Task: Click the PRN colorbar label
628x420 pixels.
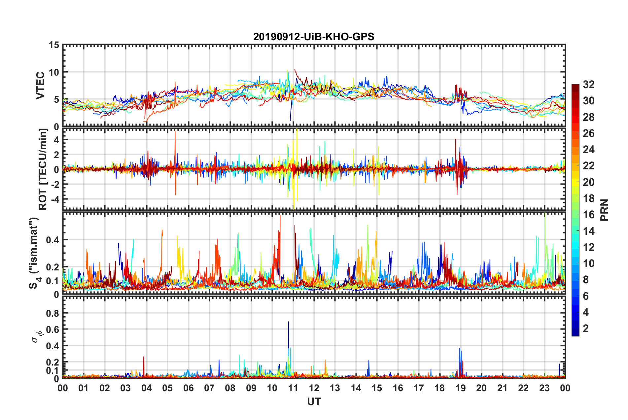Action: (x=605, y=210)
